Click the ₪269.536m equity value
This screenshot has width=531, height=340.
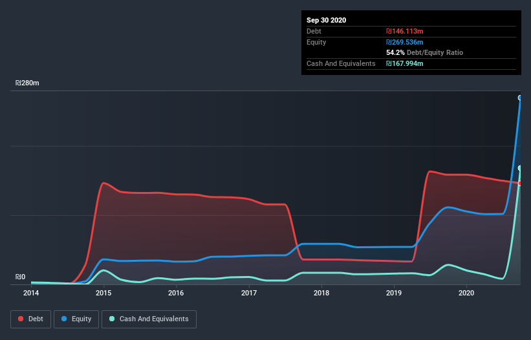pyautogui.click(x=405, y=42)
